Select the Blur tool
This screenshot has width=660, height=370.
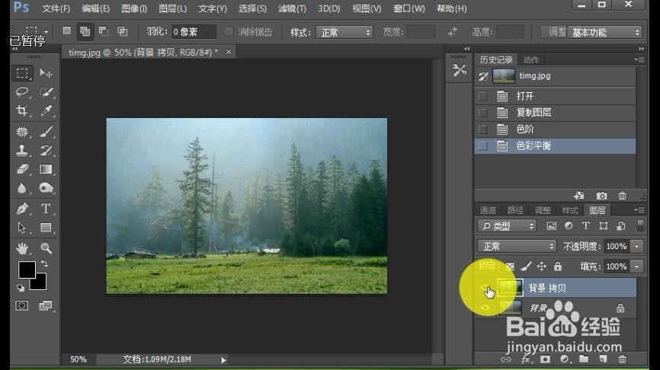click(22, 187)
